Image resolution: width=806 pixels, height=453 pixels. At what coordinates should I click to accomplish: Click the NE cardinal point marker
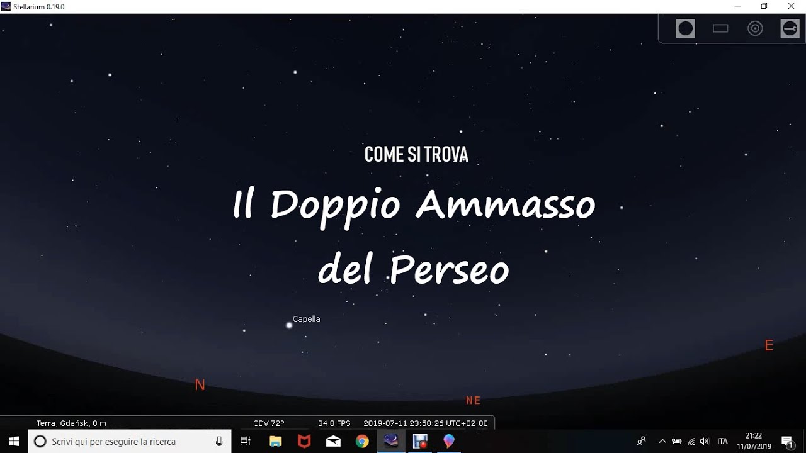pyautogui.click(x=474, y=400)
